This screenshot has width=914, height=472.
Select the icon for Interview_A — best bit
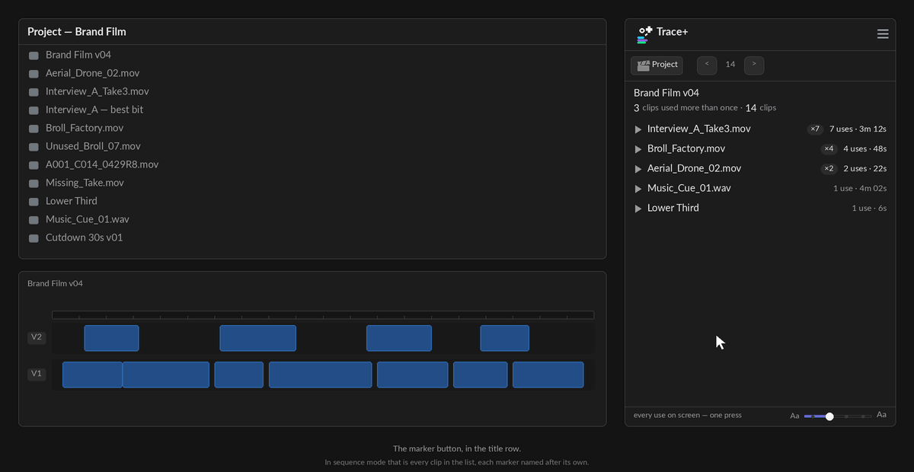(x=34, y=110)
